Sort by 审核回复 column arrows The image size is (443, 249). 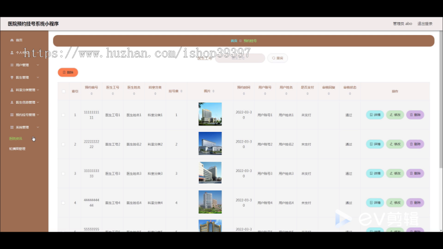[329, 93]
